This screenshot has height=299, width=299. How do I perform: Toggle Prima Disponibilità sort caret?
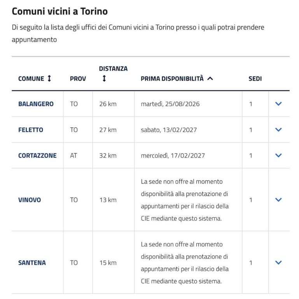[x=210, y=79]
